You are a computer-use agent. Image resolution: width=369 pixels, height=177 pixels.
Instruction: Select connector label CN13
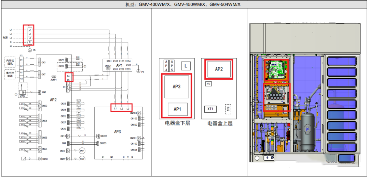tap(63, 136)
